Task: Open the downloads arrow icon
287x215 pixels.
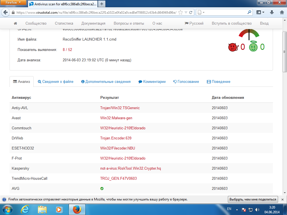Action: pyautogui.click(x=272, y=12)
